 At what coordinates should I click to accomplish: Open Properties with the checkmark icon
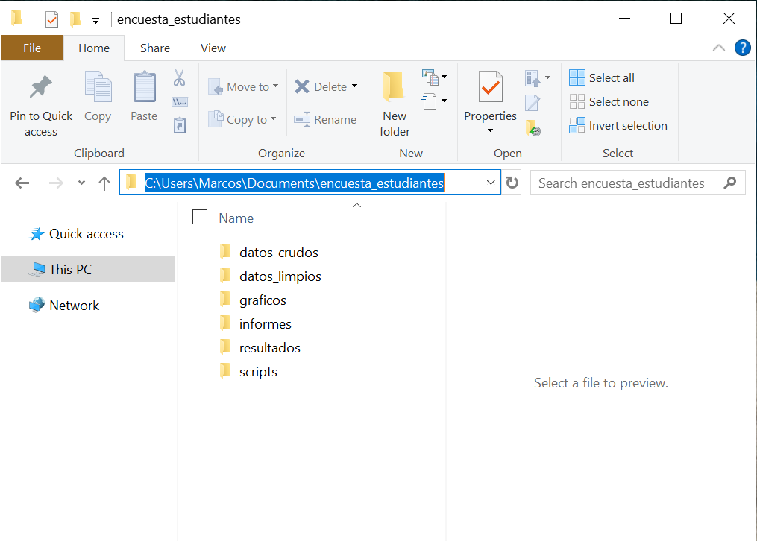coord(491,86)
